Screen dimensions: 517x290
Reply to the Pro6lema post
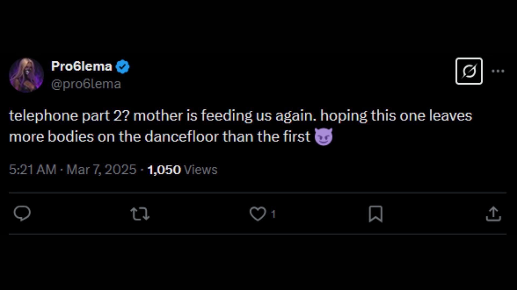click(22, 214)
